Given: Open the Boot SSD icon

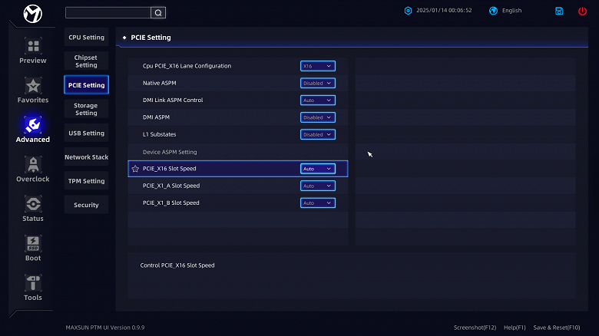Looking at the screenshot, I should [x=33, y=244].
